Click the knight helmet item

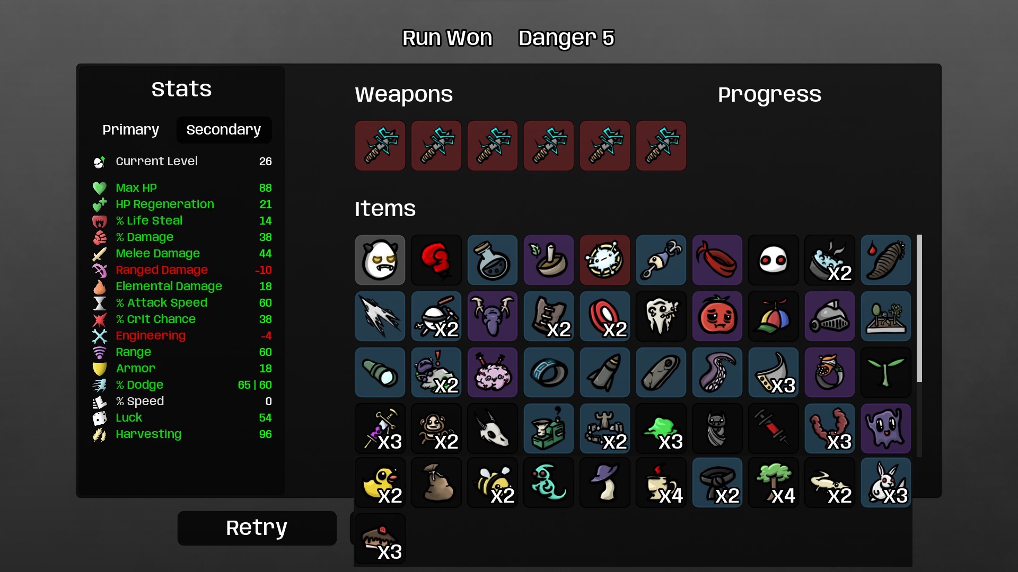[x=830, y=316]
